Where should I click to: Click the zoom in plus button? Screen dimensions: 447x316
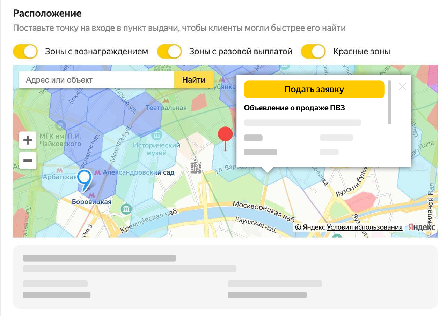pyautogui.click(x=28, y=140)
